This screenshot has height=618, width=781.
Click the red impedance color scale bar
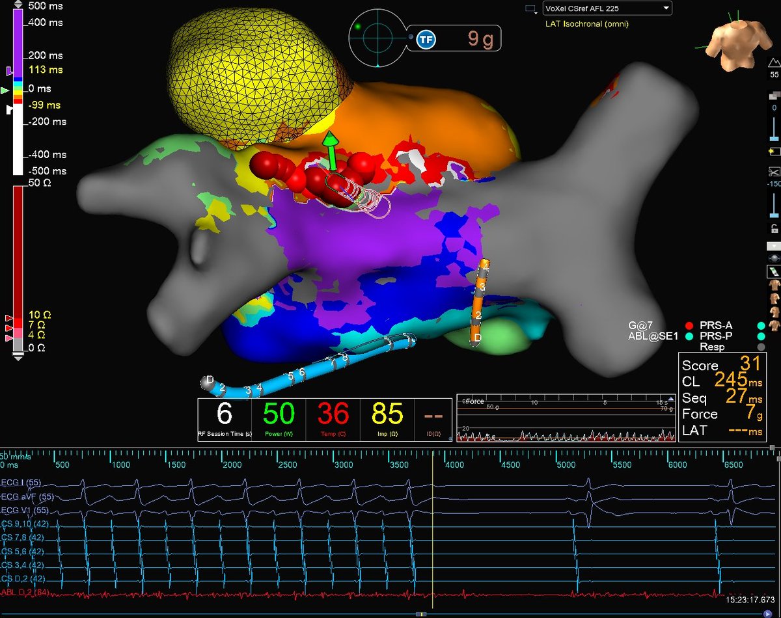click(x=18, y=269)
